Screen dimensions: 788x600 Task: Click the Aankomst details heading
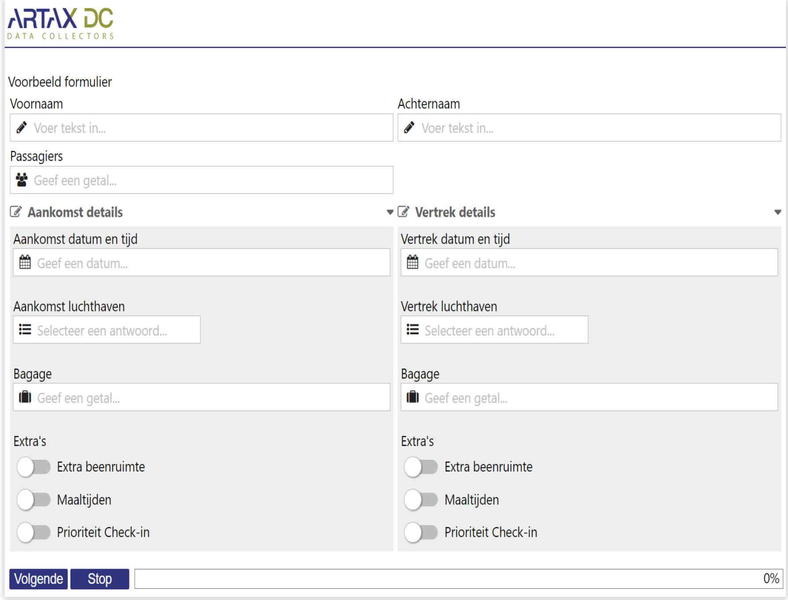click(x=75, y=212)
